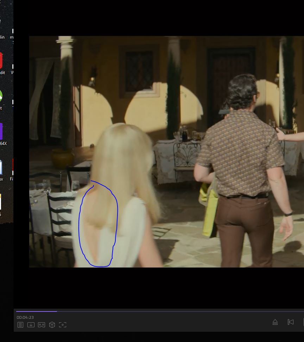Select the purple desktop icon labeled 64X
This screenshot has height=342, width=304.
[x=2, y=132]
